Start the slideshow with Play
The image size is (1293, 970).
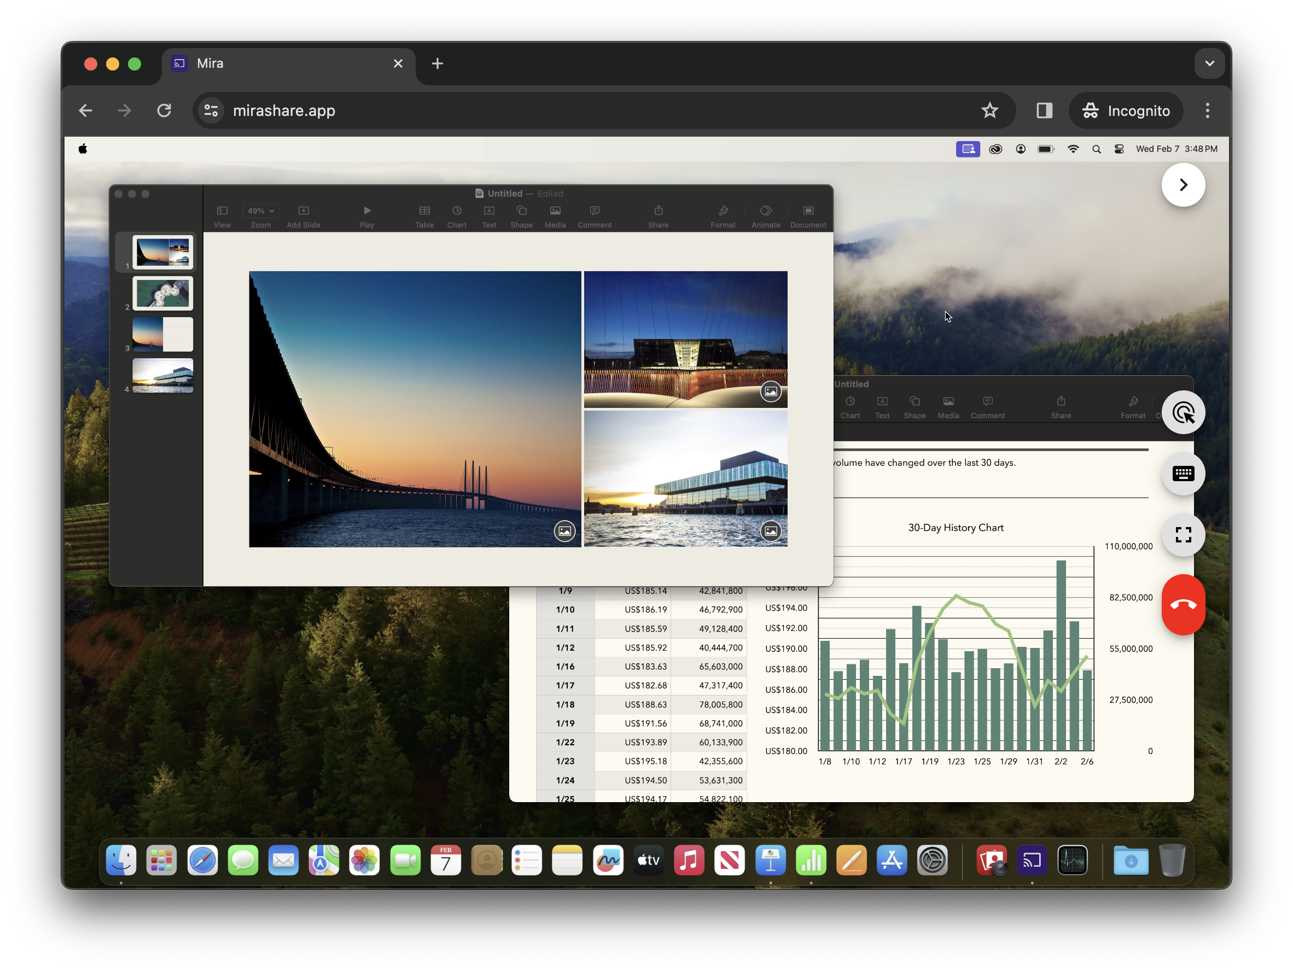pos(367,211)
